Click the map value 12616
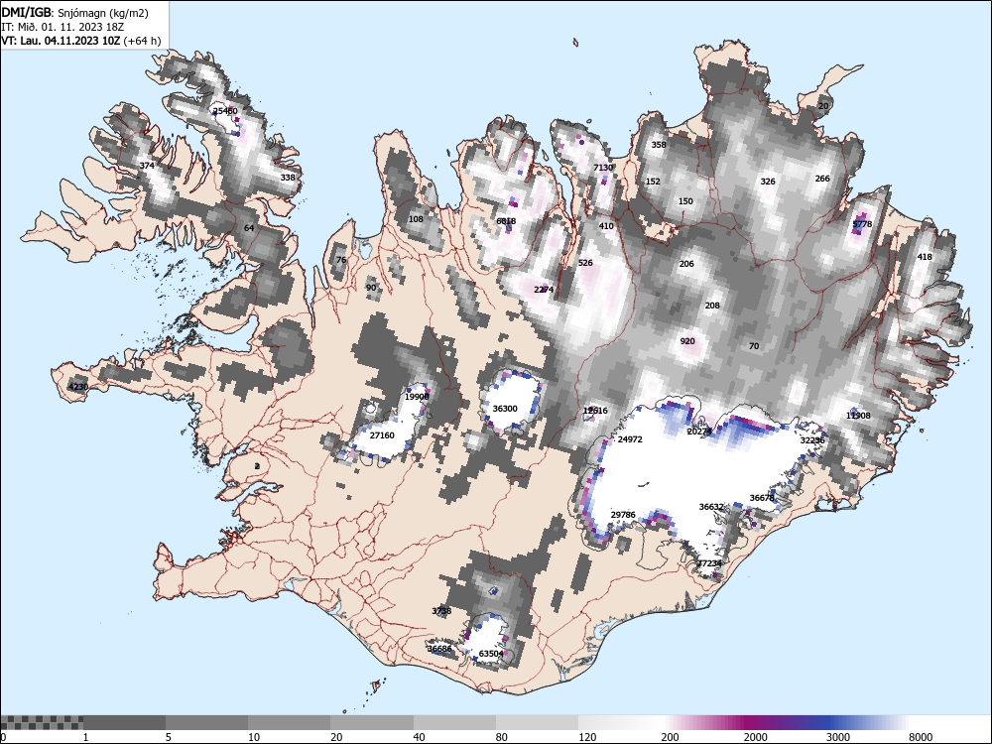The height and width of the screenshot is (744, 992). coord(595,411)
